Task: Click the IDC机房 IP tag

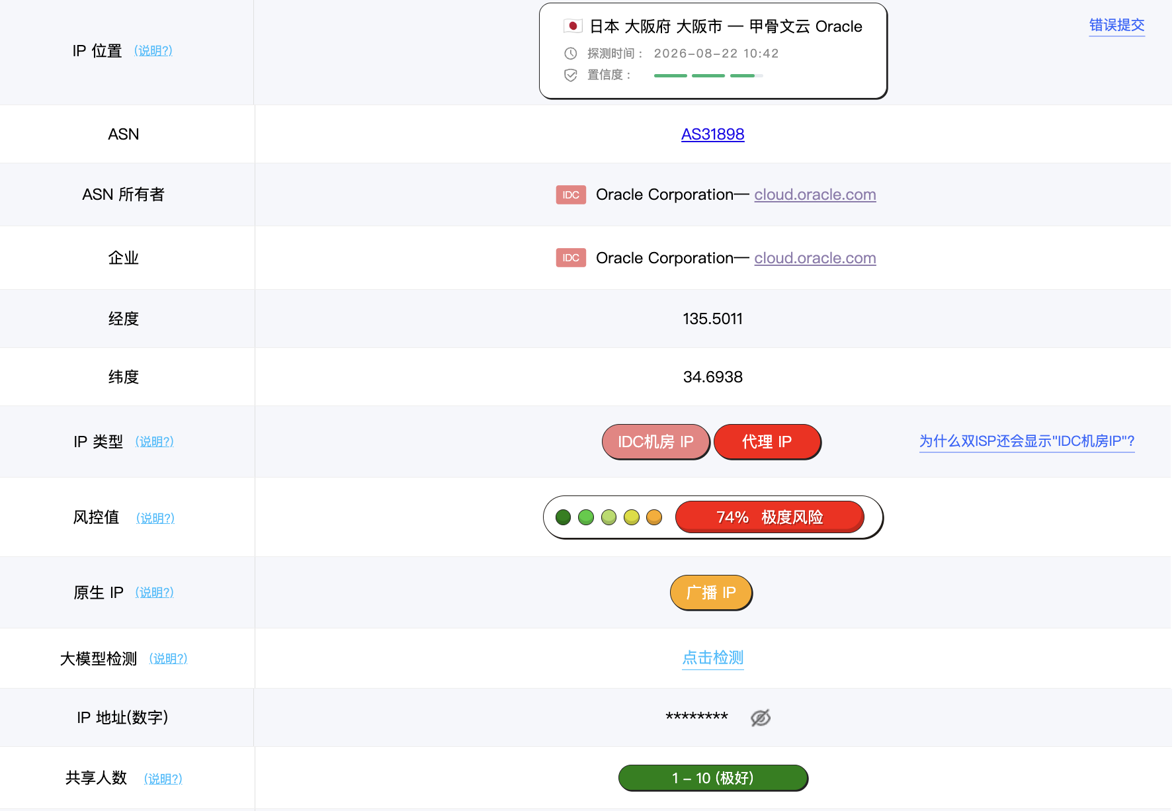Action: click(x=655, y=442)
